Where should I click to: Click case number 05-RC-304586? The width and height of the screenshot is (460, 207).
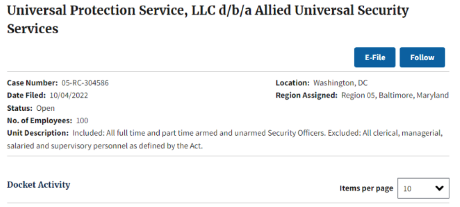(85, 83)
